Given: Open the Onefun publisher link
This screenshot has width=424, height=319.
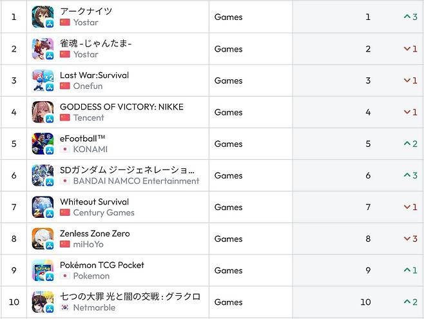Looking at the screenshot, I should [x=88, y=86].
